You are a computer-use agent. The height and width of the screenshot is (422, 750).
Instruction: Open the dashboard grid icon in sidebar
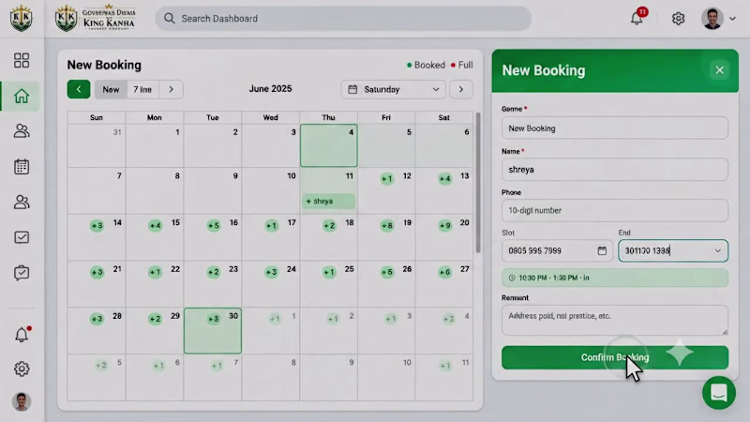pos(22,60)
